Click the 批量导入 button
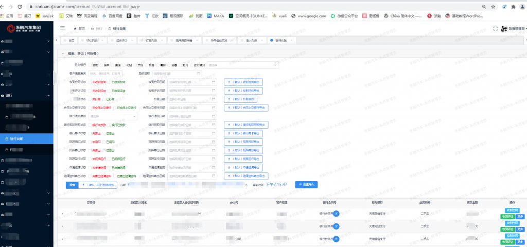The height and width of the screenshot is (247, 527). (306, 185)
